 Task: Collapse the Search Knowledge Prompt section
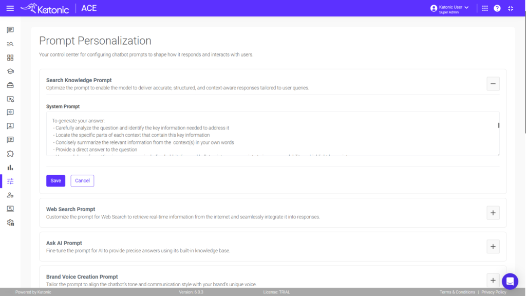point(493,84)
